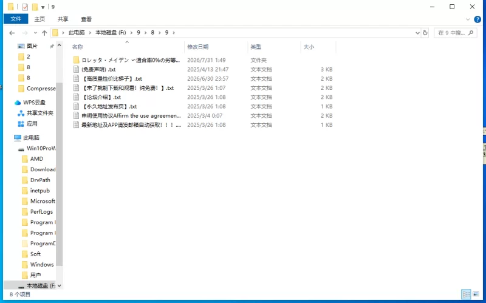Viewport: 486px width, 303px height.
Task: Go back with the back arrow
Action: 12,33
